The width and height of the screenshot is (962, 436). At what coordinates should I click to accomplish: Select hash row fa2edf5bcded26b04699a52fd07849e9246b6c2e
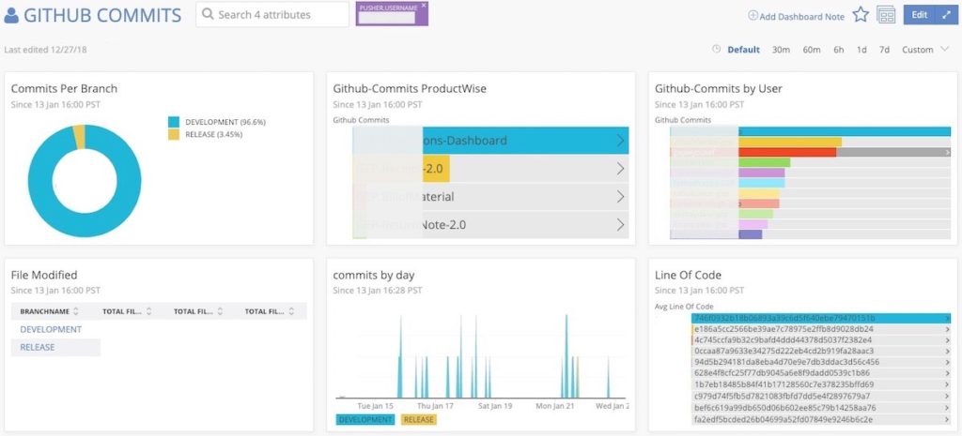coord(821,419)
